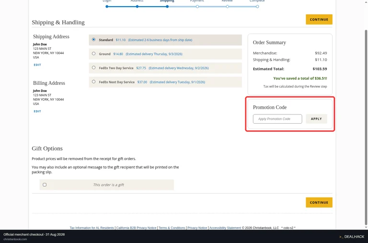
Task: Select the Standard shipping radio button
Action: pyautogui.click(x=93, y=40)
